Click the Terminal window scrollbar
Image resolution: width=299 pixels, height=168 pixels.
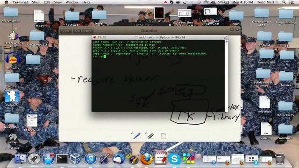click(x=226, y=76)
